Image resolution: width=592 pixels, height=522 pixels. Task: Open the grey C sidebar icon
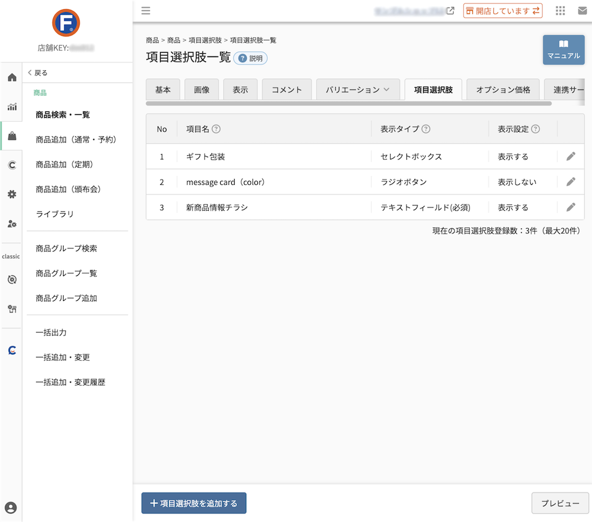pyautogui.click(x=12, y=165)
